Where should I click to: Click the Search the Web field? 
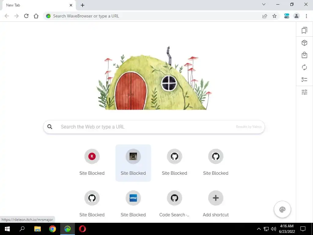point(154,127)
